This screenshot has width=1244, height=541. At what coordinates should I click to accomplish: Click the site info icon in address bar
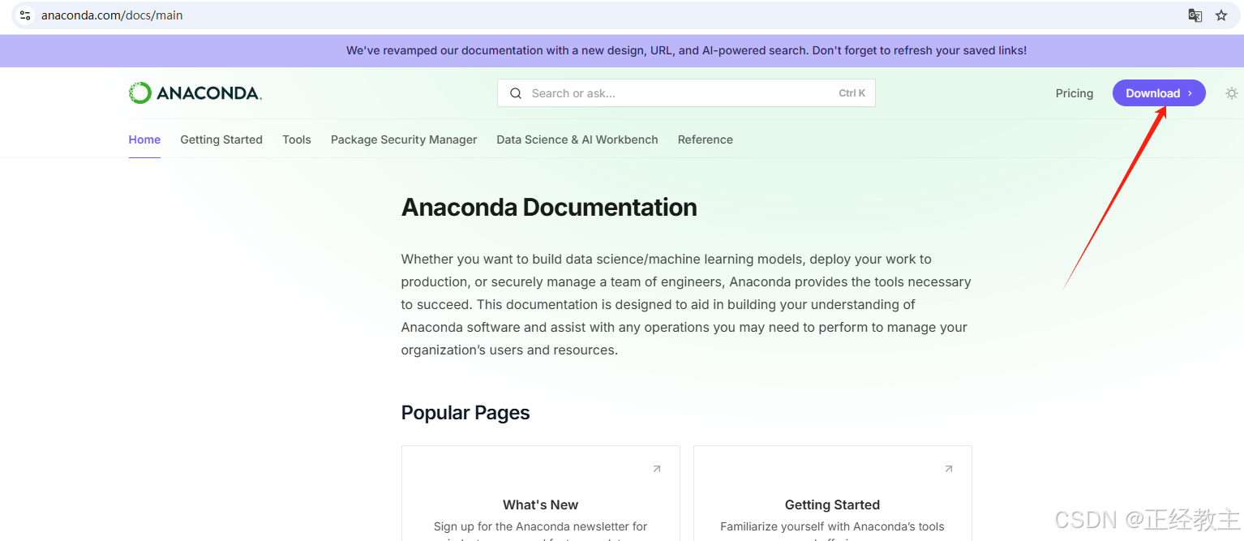click(x=25, y=15)
